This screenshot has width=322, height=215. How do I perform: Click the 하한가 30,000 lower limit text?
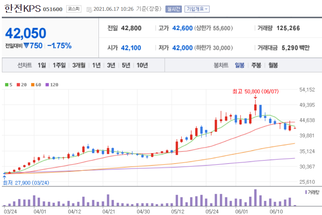tap(213, 48)
